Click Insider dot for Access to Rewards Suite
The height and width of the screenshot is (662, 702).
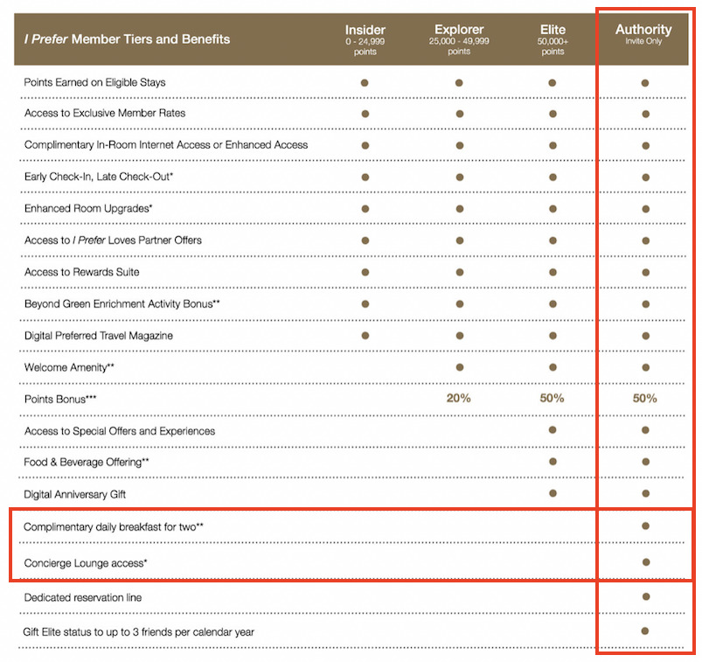coord(365,272)
